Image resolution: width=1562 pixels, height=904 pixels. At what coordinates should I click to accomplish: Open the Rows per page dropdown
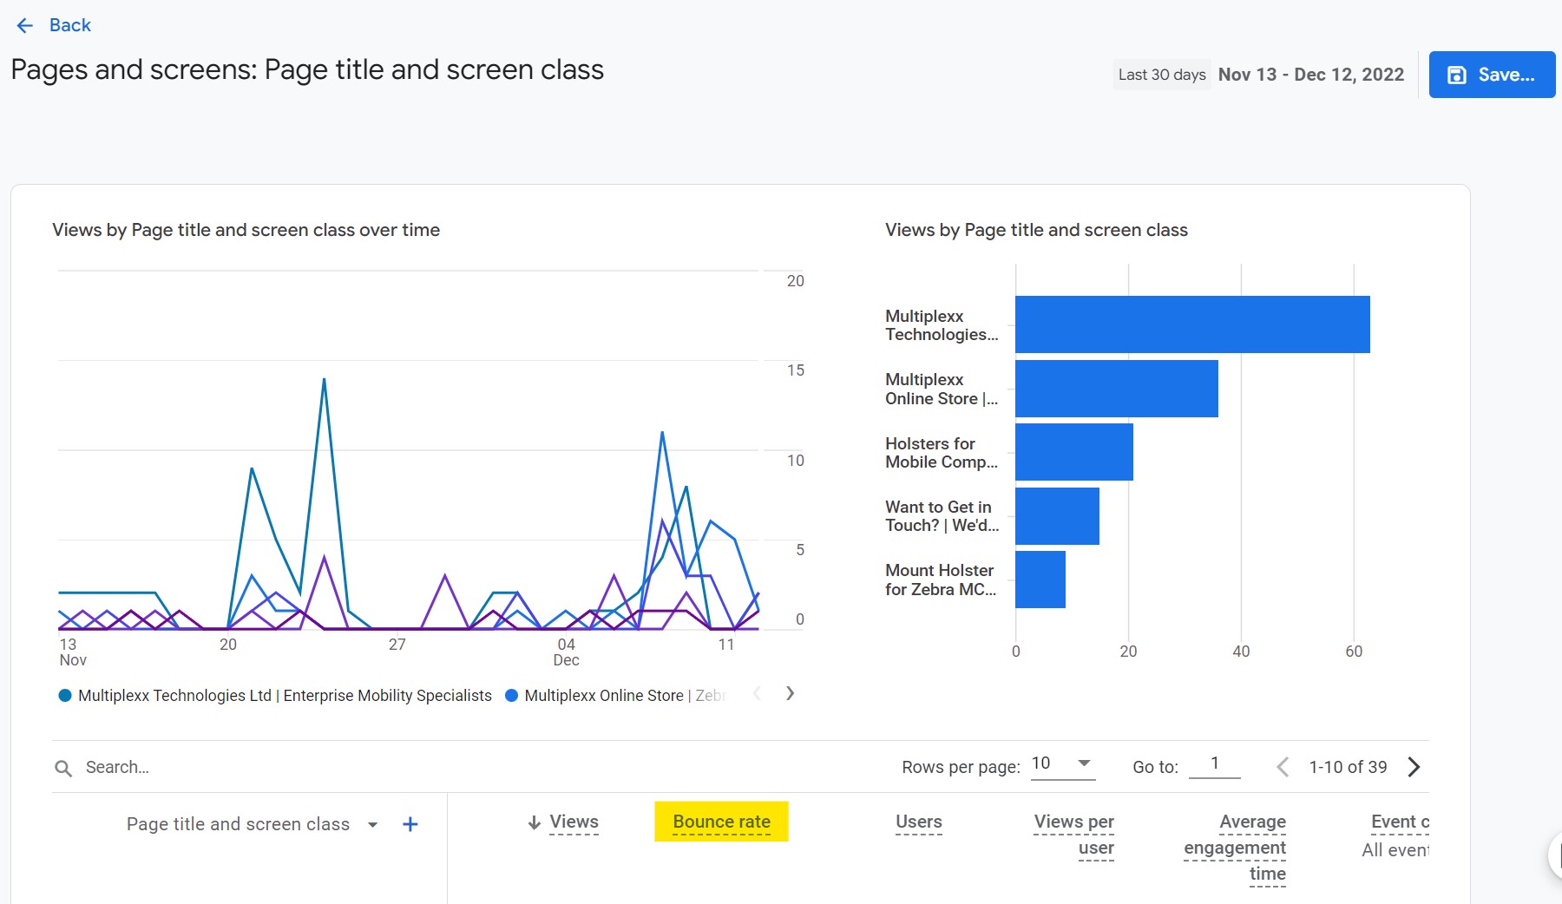tap(1062, 764)
